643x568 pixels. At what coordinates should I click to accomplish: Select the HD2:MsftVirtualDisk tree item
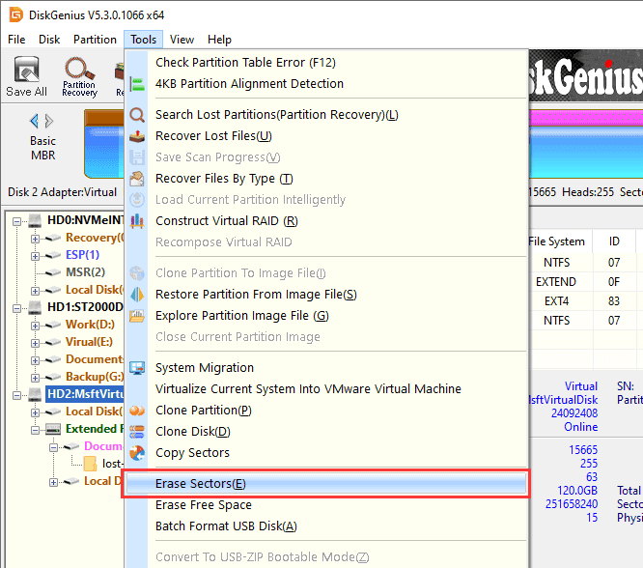click(87, 394)
